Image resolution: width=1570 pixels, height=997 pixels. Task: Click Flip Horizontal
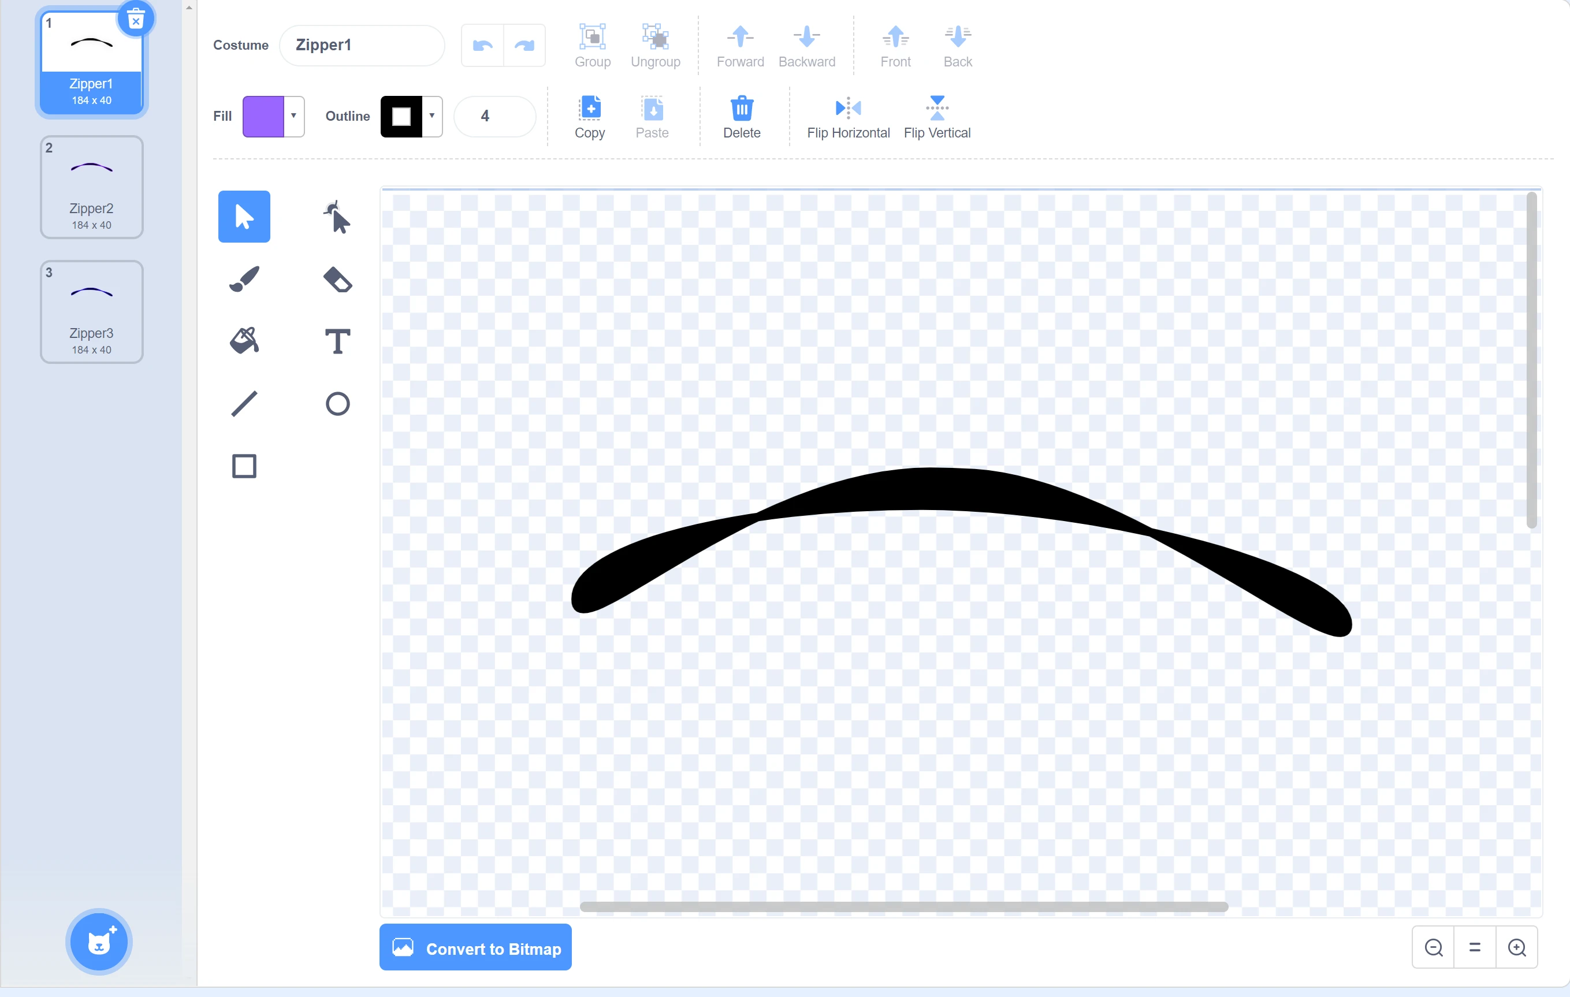click(847, 117)
